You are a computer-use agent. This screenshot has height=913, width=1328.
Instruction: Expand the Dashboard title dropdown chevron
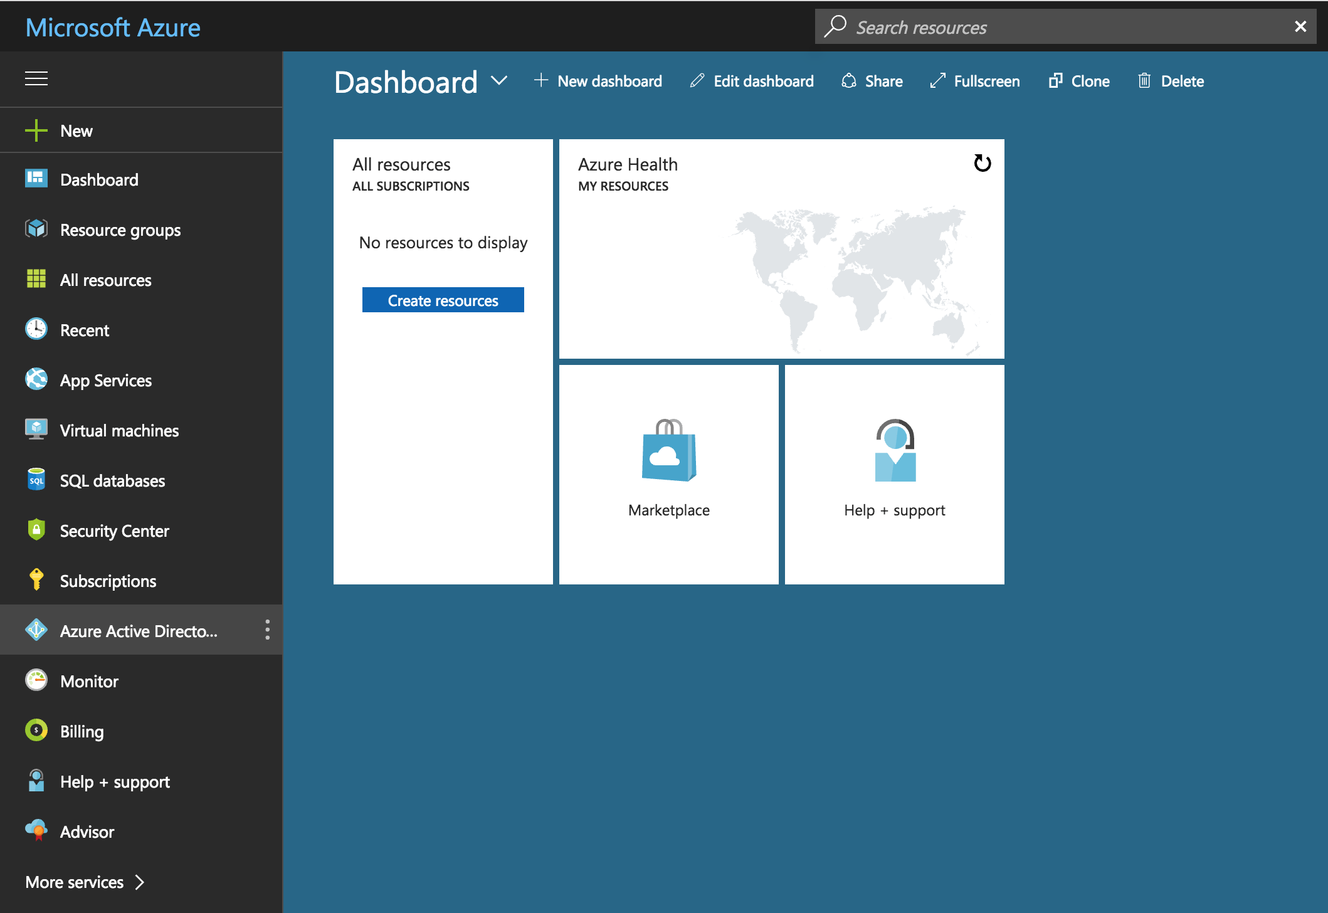click(499, 81)
